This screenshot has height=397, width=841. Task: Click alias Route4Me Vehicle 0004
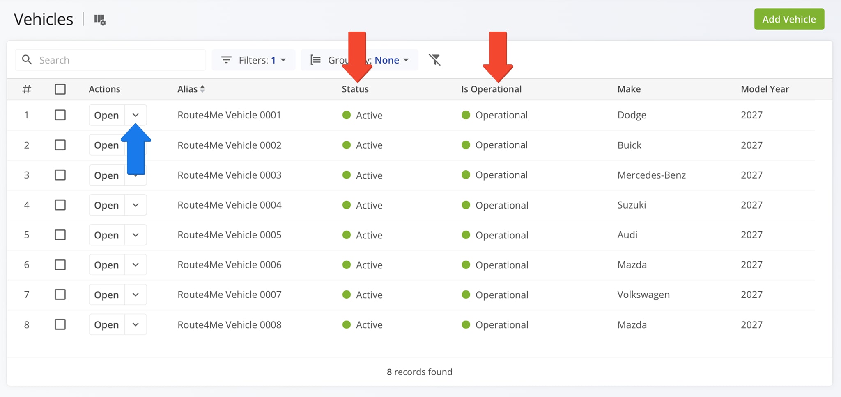pos(230,205)
